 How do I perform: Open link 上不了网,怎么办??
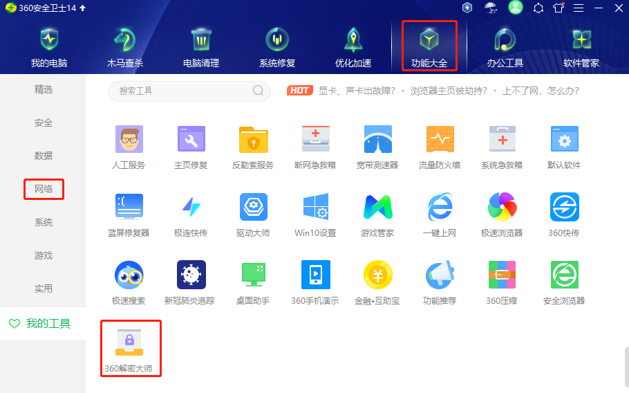[x=541, y=91]
